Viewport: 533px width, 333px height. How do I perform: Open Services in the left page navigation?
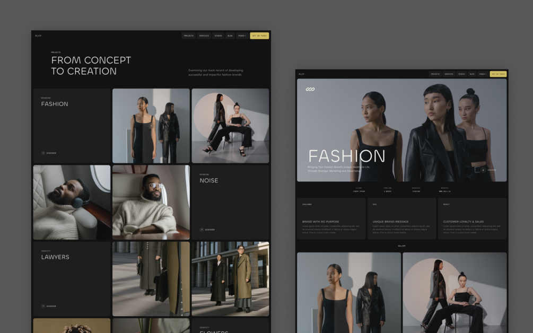204,36
